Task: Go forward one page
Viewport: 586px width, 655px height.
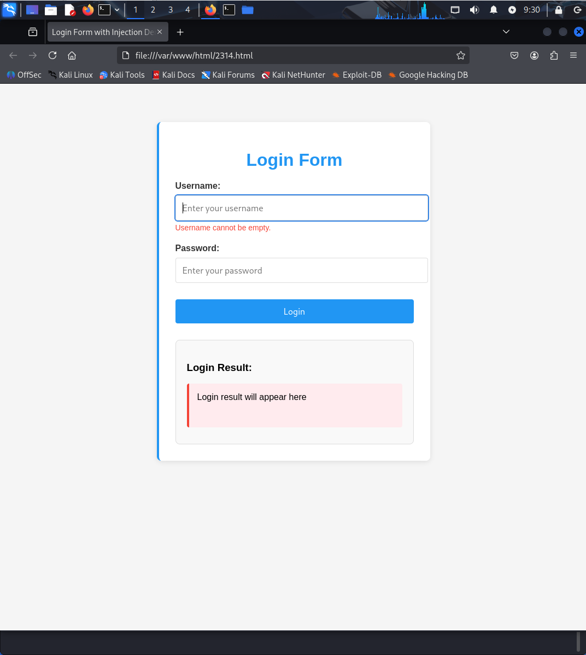Action: click(33, 56)
